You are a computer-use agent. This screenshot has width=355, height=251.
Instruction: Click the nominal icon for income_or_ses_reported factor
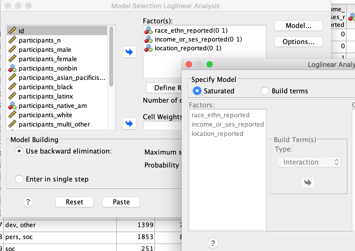pyautogui.click(x=149, y=39)
